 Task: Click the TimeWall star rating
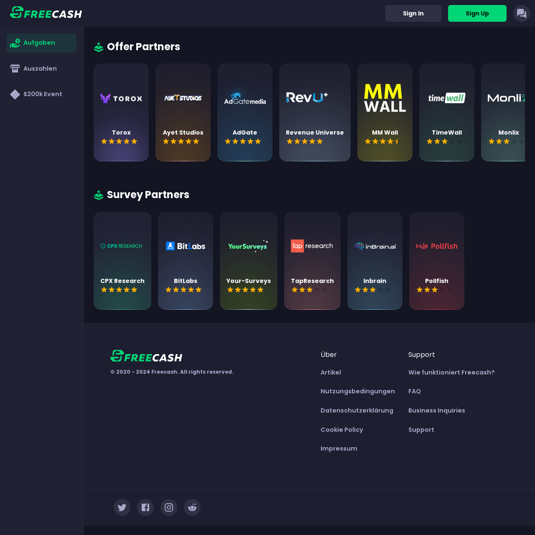coord(445,141)
